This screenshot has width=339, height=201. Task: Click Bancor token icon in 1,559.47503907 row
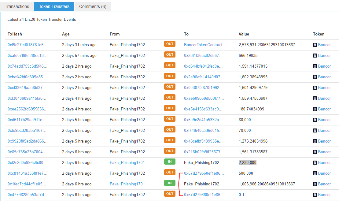315,98
